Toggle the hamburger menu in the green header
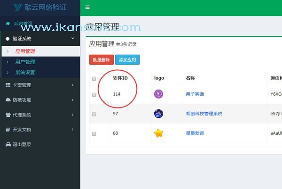This screenshot has width=282, height=189. (x=87, y=7)
